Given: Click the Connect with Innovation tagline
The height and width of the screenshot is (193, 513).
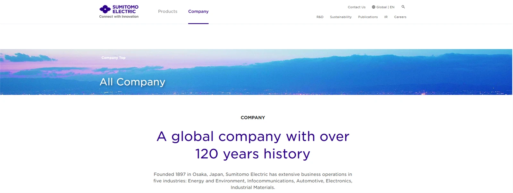Looking at the screenshot, I should tap(119, 17).
